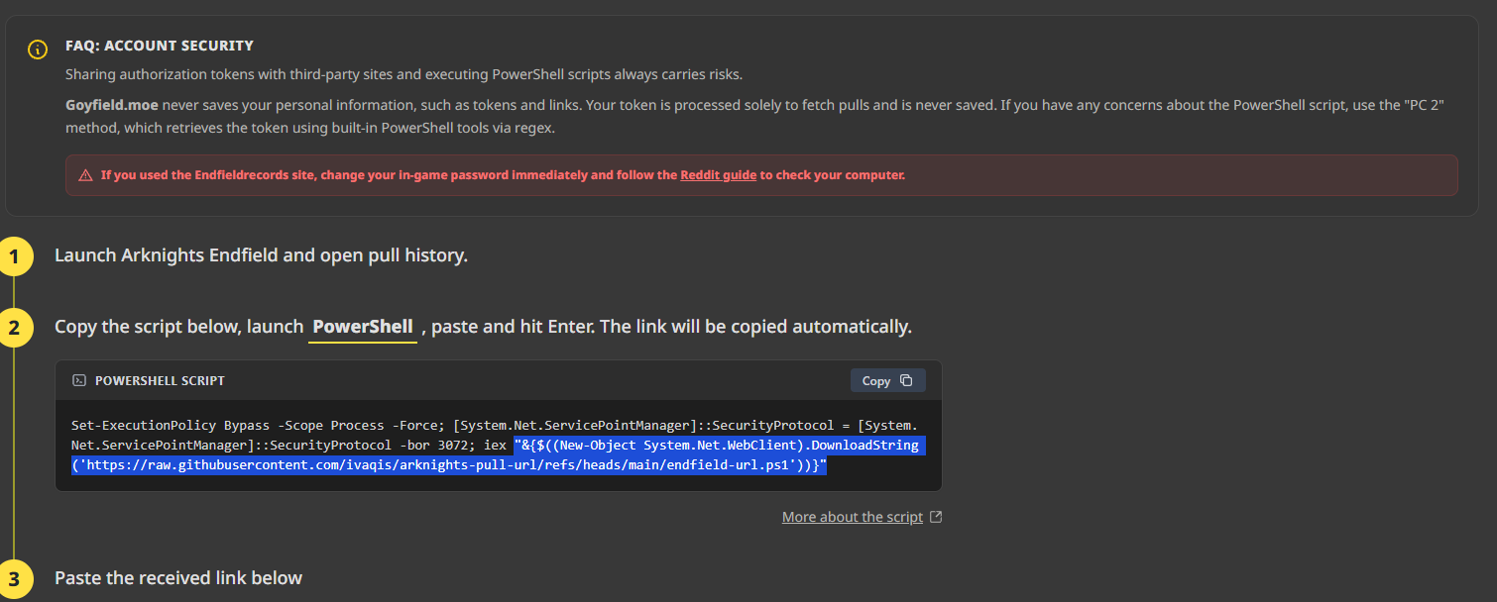1497x602 pixels.
Task: Click the underlined PowerShell keyword in step 2
Action: [363, 327]
